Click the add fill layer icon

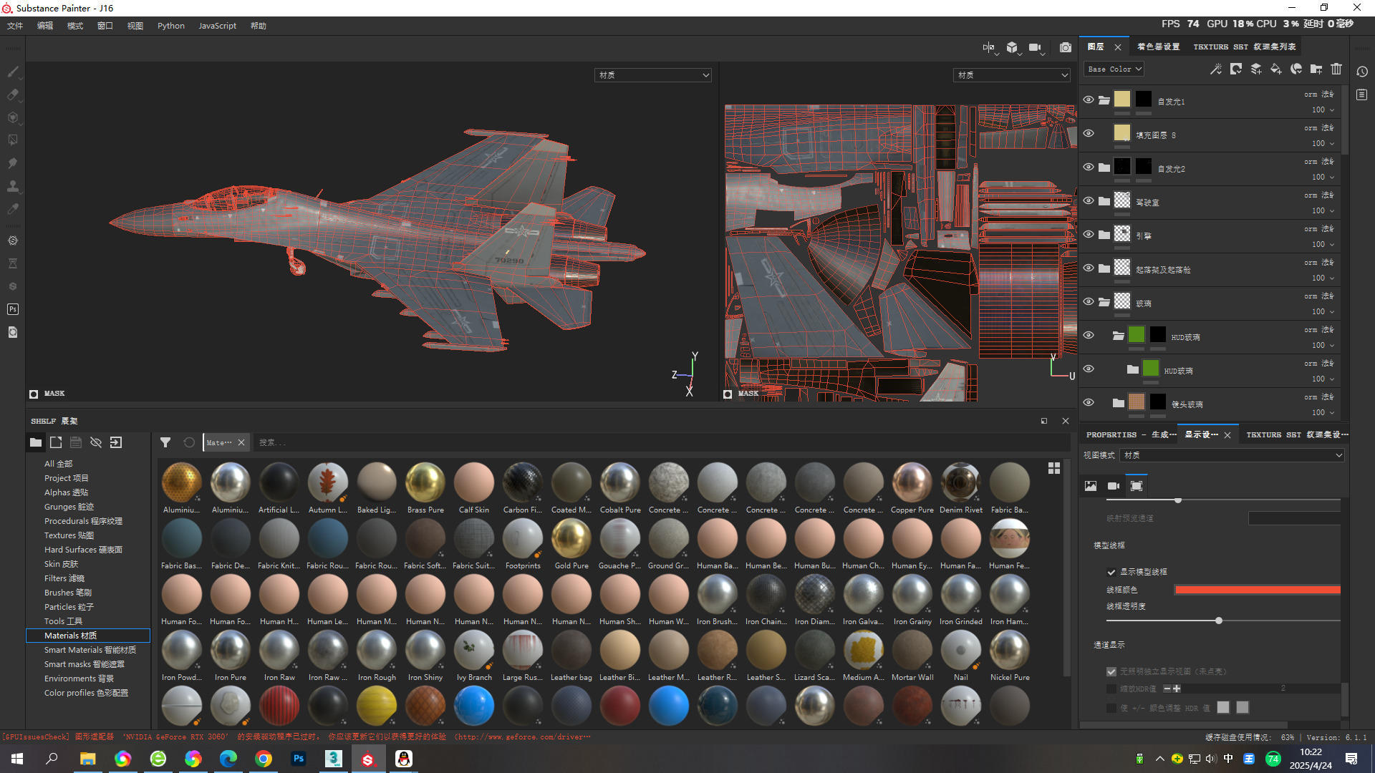(1275, 69)
